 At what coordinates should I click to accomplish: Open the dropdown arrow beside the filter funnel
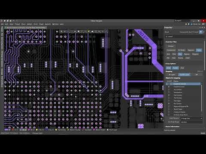tap(204, 32)
